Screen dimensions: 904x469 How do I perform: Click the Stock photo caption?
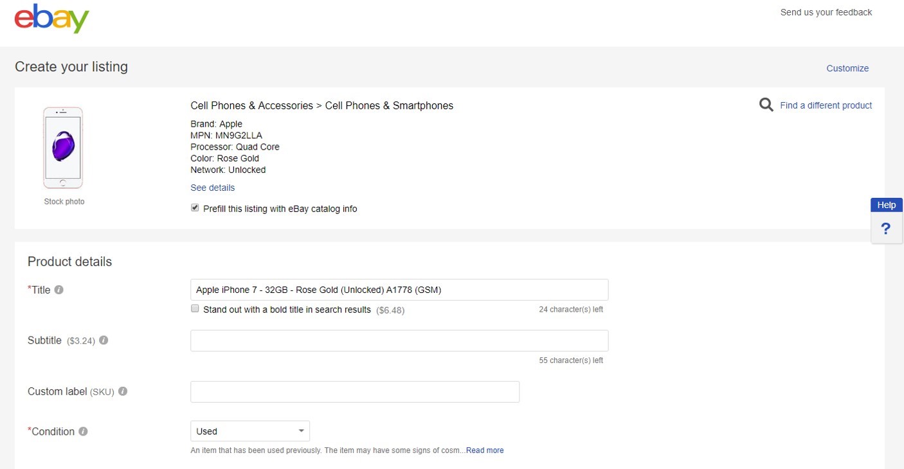pos(64,202)
